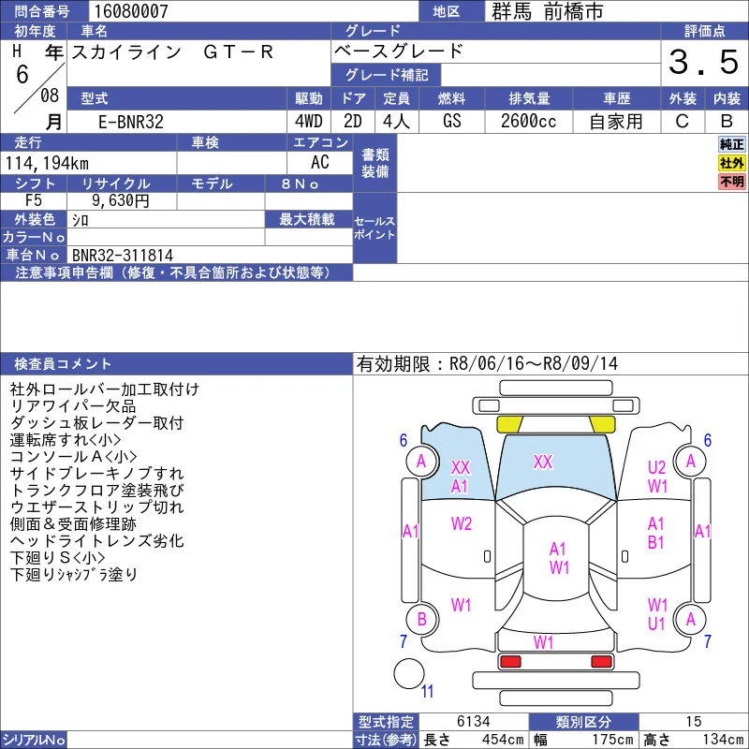
Task: Click shift value F5
Action: point(34,200)
